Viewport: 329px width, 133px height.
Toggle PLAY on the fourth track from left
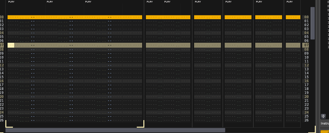(150, 2)
